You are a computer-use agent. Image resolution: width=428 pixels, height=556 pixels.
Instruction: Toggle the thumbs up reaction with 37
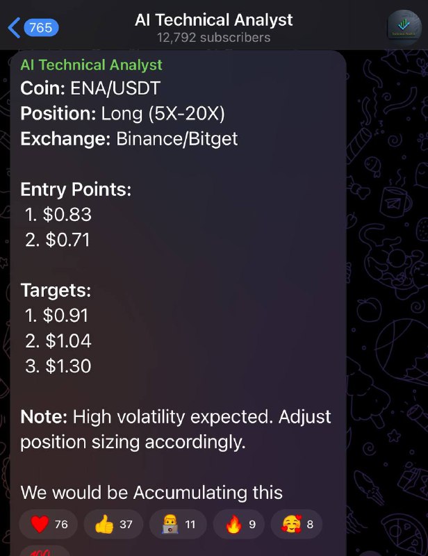tap(113, 524)
